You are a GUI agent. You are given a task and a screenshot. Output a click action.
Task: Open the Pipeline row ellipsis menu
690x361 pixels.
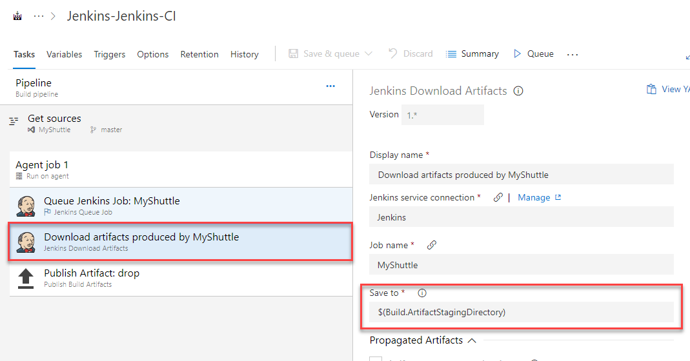coord(330,86)
